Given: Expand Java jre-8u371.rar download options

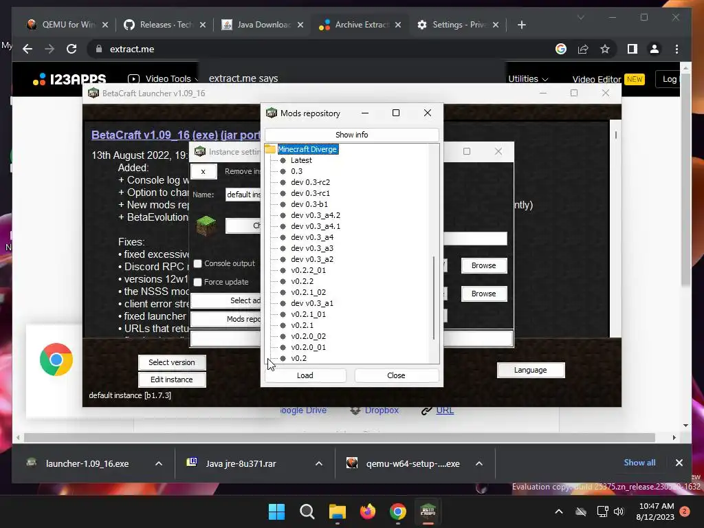Looking at the screenshot, I should 319,463.
